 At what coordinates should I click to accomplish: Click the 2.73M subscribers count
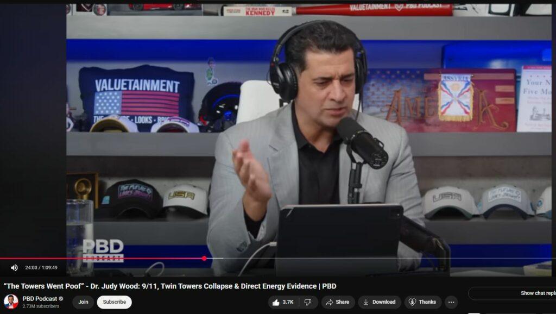(41, 306)
